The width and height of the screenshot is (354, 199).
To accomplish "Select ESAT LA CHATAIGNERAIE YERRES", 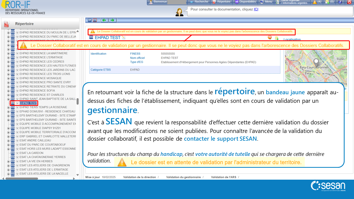I will [x=43, y=157].
